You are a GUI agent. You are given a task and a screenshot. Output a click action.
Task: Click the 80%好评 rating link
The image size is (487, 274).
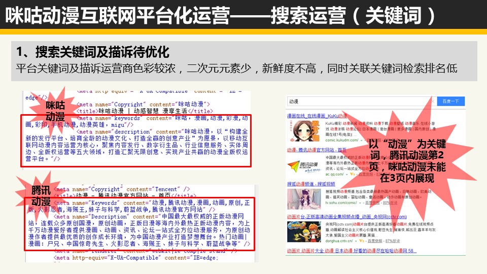390,202
